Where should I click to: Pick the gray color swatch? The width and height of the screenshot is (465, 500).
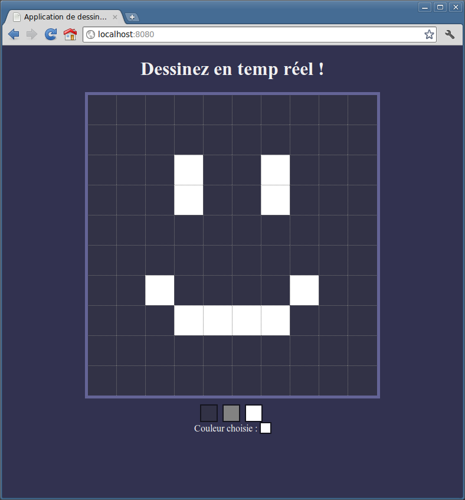[x=231, y=413]
